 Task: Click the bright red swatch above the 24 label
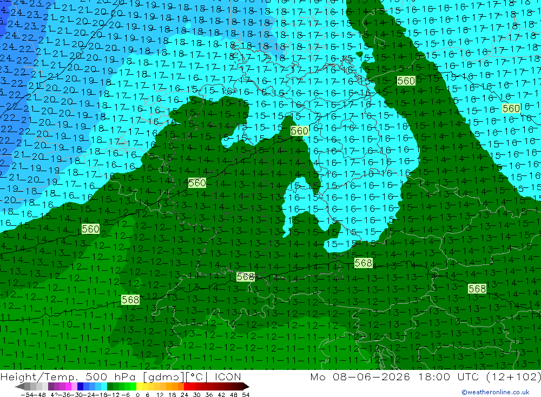[x=187, y=387]
